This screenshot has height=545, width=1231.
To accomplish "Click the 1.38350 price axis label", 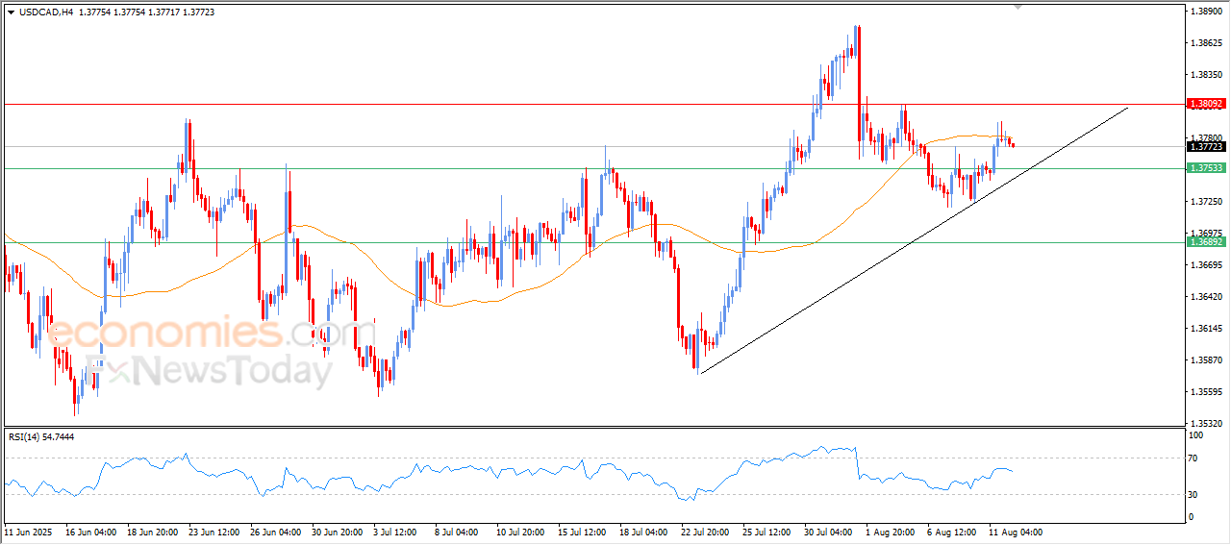I will click(x=1206, y=74).
